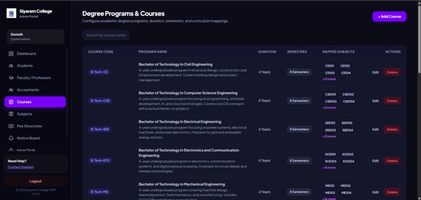Click the B.Tech-ME course code badge
The width and height of the screenshot is (421, 200).
tap(99, 192)
